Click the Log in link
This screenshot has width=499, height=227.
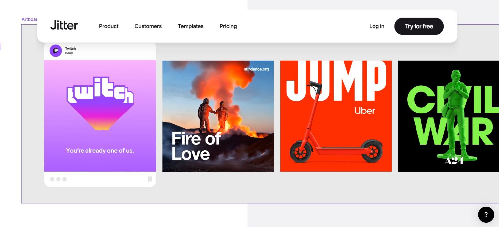click(x=377, y=26)
